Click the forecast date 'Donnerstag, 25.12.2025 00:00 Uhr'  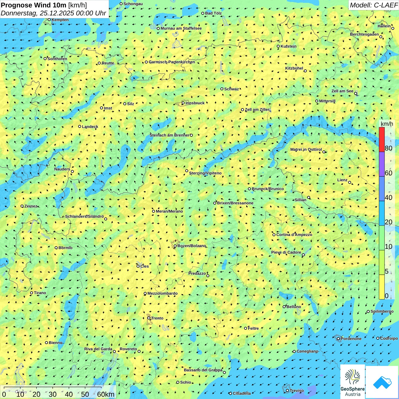coord(54,13)
